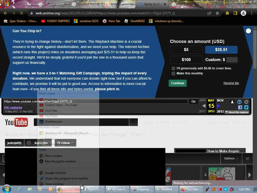Choose Unpin this program from taskbar

tap(68, 178)
